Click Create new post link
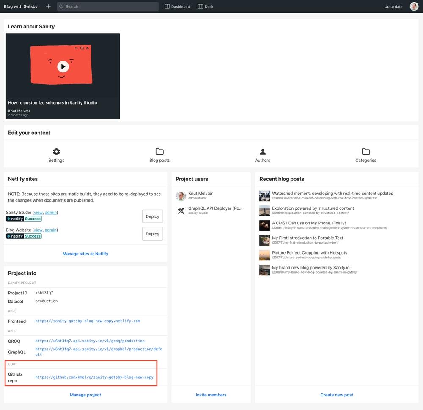This screenshot has height=410, width=423. (x=337, y=395)
